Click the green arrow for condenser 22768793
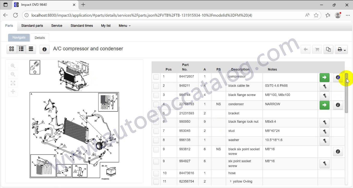353x188 pixels. point(324,105)
